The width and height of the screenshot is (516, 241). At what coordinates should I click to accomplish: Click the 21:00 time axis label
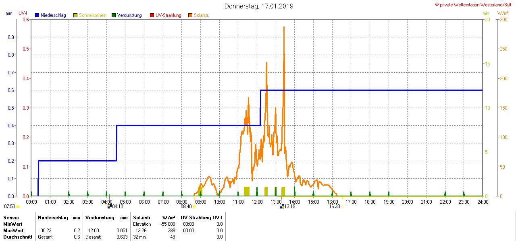(x=427, y=202)
